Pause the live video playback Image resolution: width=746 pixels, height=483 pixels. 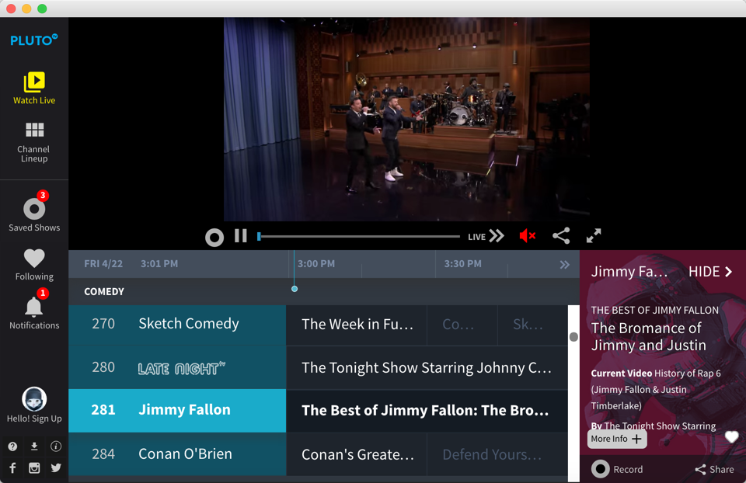click(x=241, y=236)
